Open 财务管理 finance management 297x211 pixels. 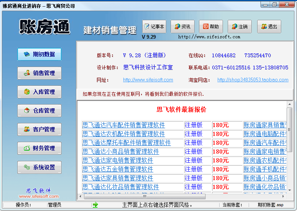point(39,148)
